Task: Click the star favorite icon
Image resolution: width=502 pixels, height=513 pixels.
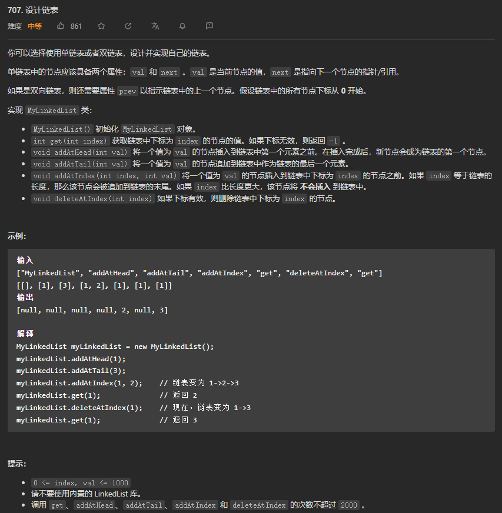Action: click(101, 26)
